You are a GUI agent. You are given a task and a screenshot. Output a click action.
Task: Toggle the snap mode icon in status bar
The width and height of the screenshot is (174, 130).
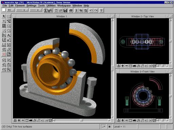tap(103, 127)
